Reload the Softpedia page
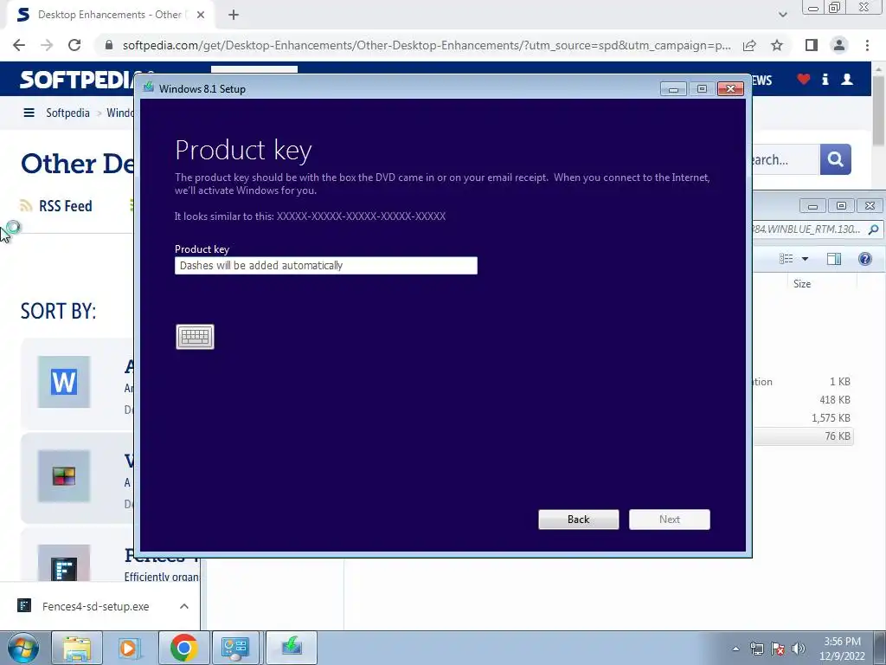This screenshot has width=886, height=665. click(74, 45)
